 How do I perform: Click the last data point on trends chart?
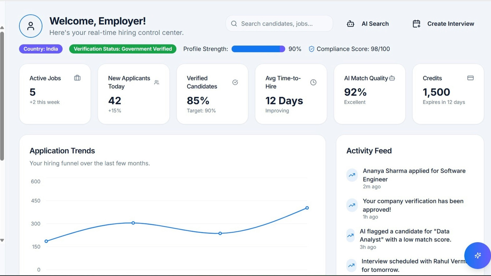tap(307, 208)
